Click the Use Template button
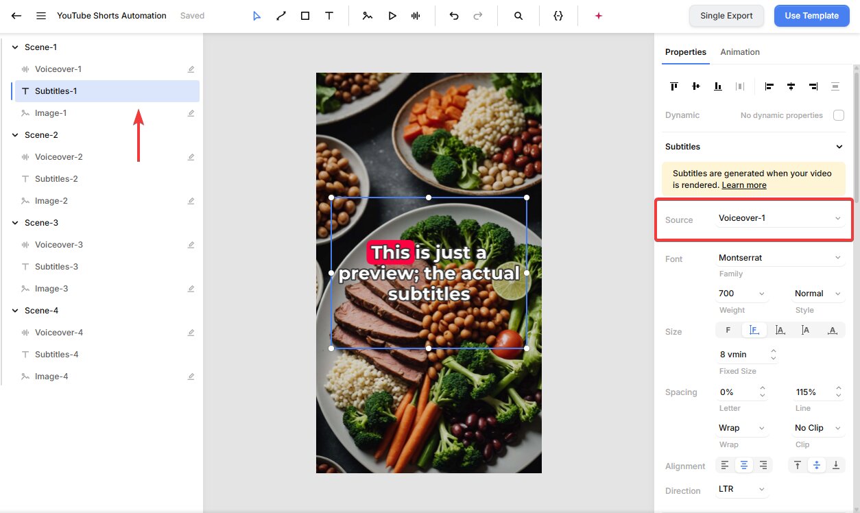The width and height of the screenshot is (860, 513). pos(811,16)
